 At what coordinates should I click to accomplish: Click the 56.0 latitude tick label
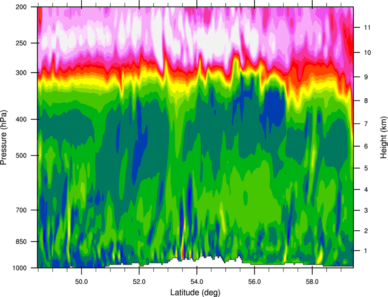254,281
